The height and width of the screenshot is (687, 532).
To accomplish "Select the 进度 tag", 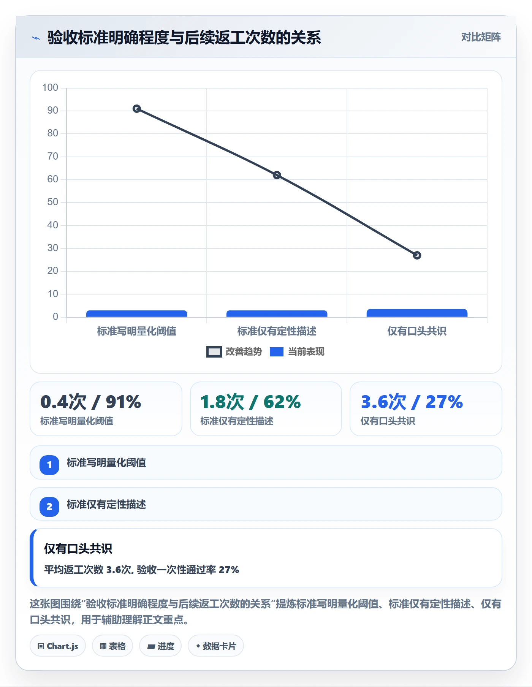I will coord(160,646).
